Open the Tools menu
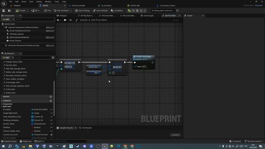 (57, 2)
